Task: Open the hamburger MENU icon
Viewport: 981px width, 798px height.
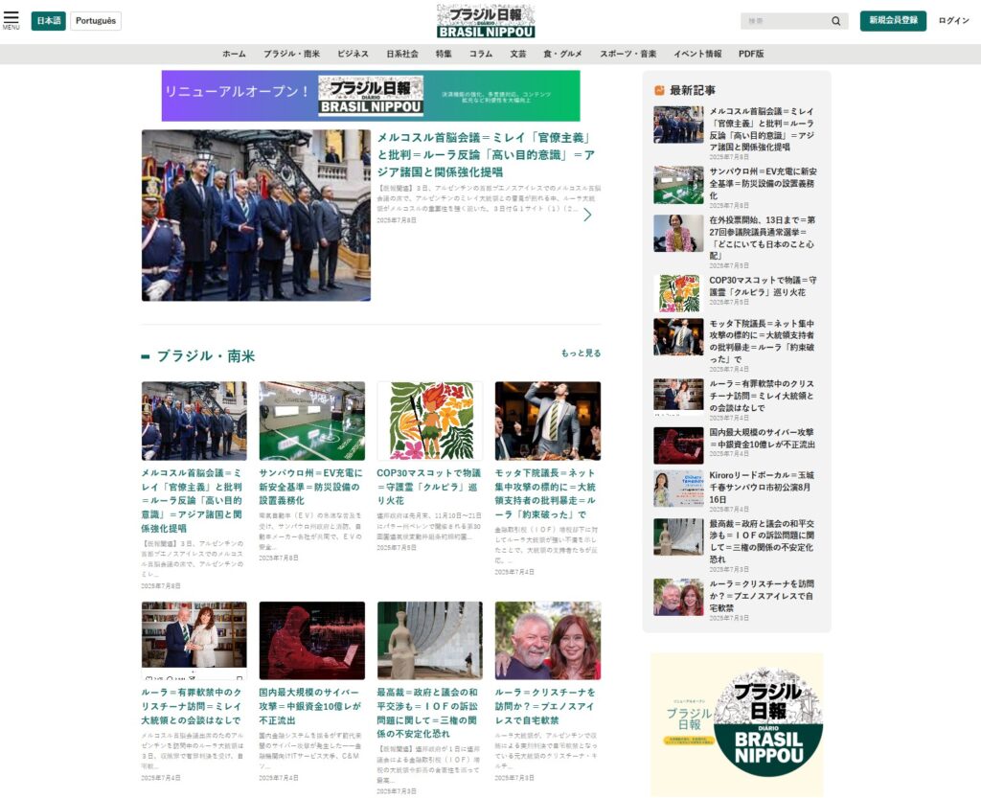Action: 11,19
